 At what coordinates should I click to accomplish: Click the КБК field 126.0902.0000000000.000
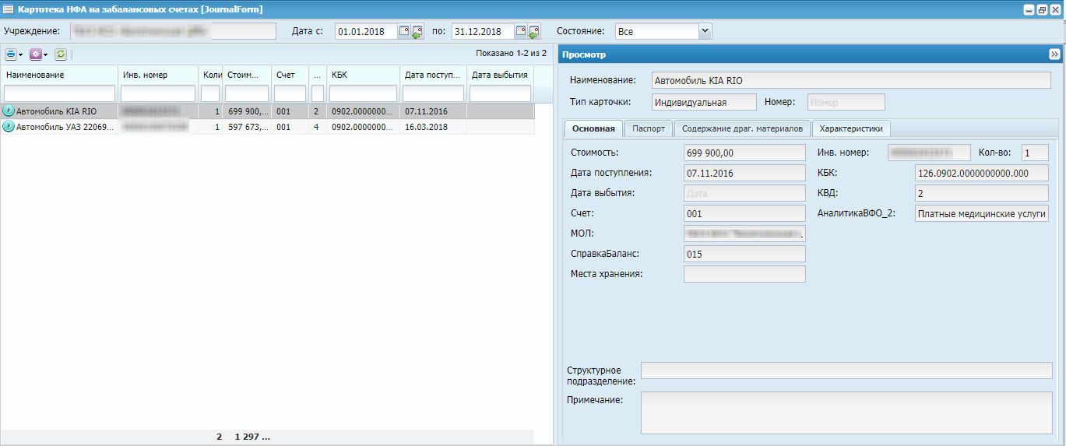coord(982,173)
